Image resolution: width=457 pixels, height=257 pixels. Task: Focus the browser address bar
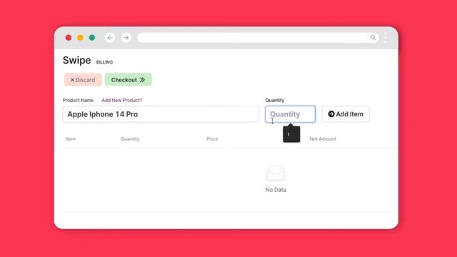(x=258, y=38)
